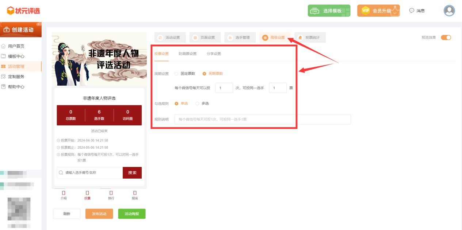The image size is (462, 230).
Task: Click the 报名 signup icon
Action: point(135,193)
